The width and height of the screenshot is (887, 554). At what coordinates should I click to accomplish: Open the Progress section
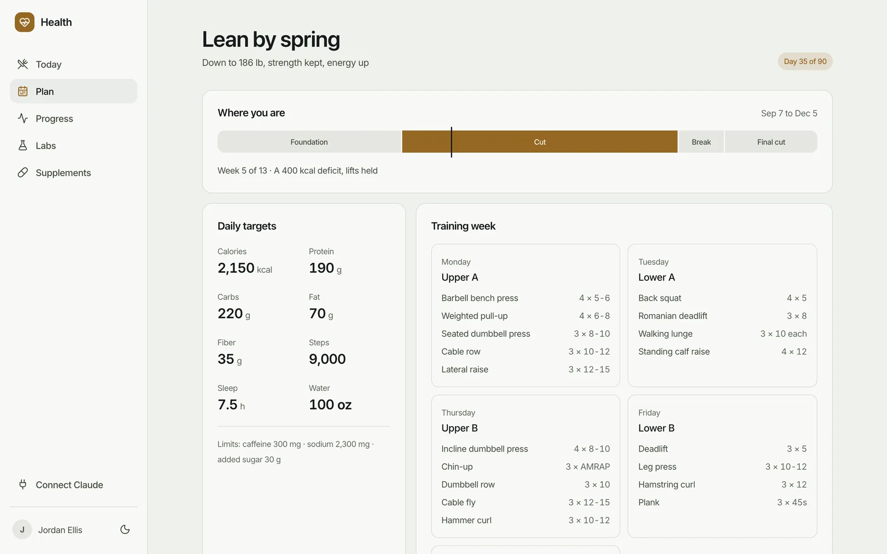(x=73, y=118)
